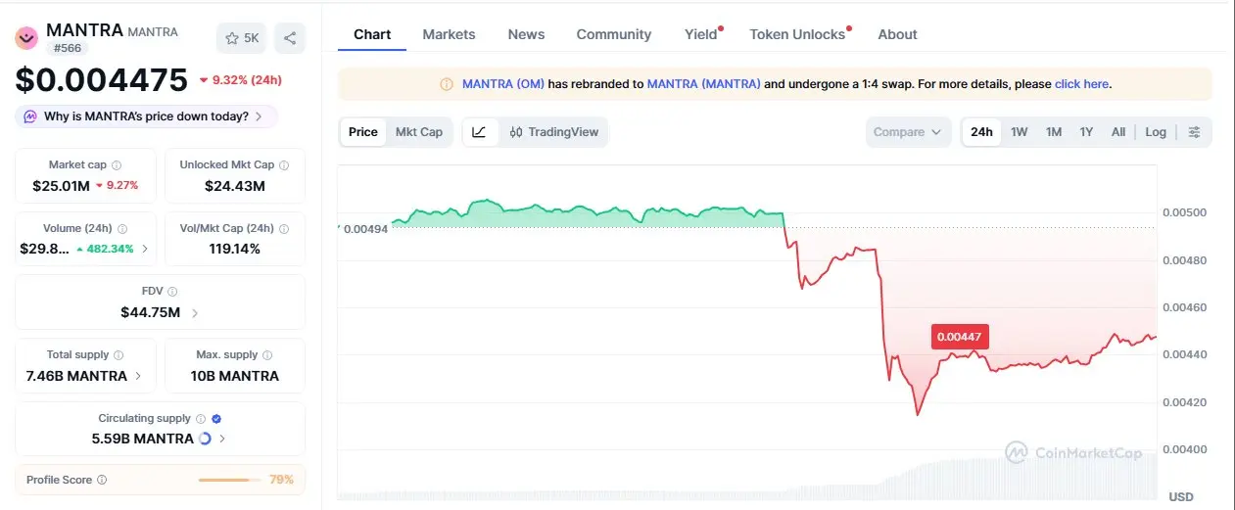Click the $24.43M unlocked market cap value
The image size is (1235, 510).
[x=234, y=185]
